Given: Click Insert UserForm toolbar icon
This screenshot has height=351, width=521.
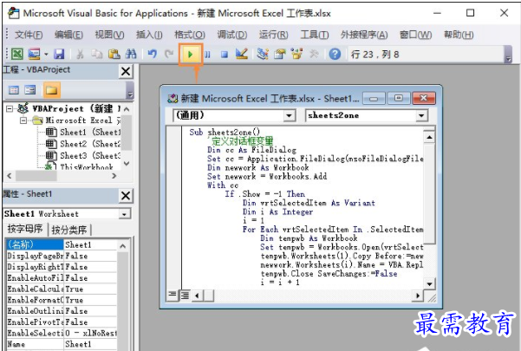Looking at the screenshot, I should tap(34, 54).
